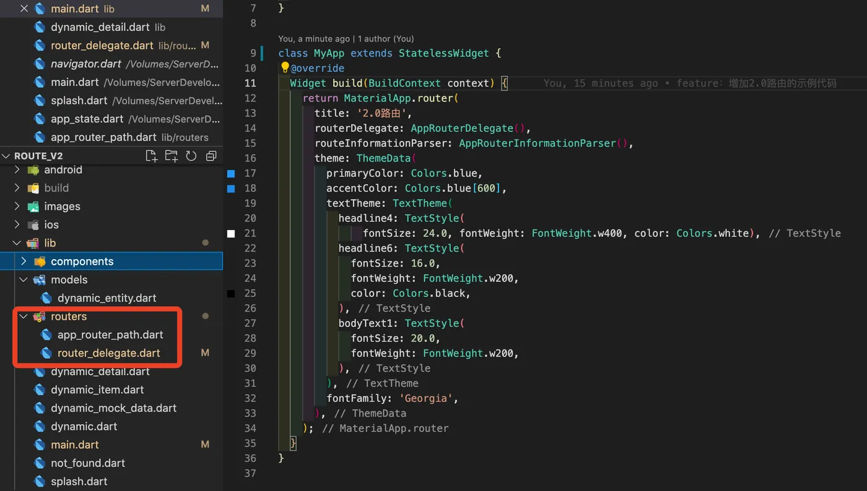Click the build folder icon

[x=33, y=188]
